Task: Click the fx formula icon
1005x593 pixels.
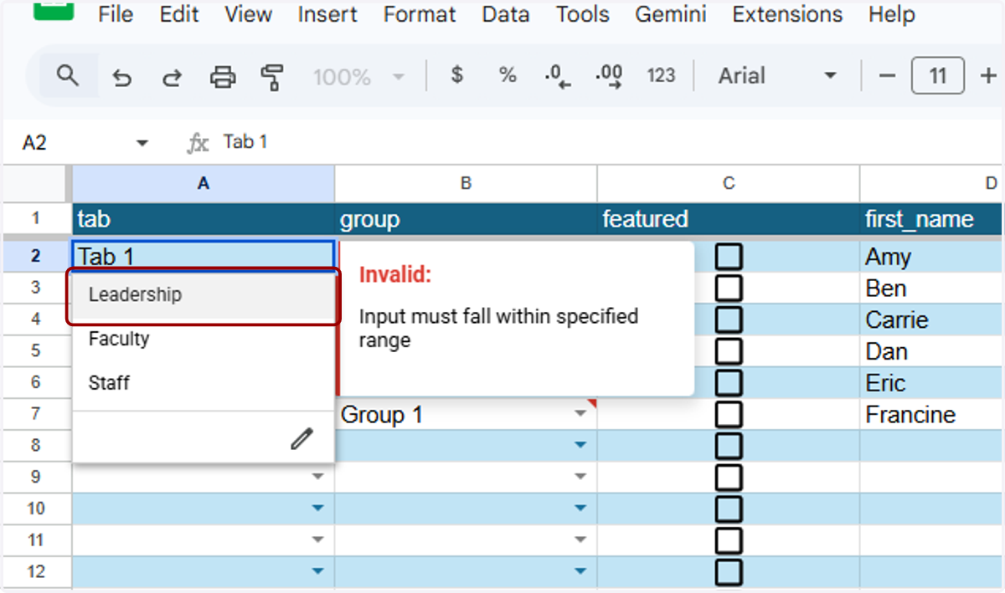Action: point(197,143)
